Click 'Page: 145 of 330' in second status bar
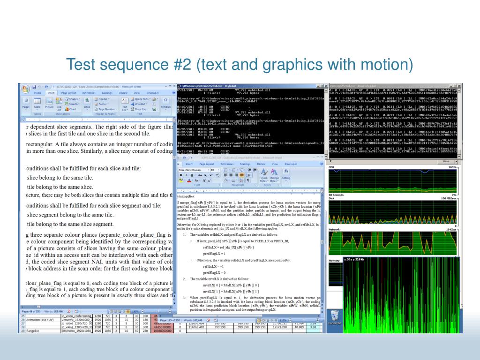Image resolution: width=480 pixels, height=360 pixels. (x=170, y=321)
